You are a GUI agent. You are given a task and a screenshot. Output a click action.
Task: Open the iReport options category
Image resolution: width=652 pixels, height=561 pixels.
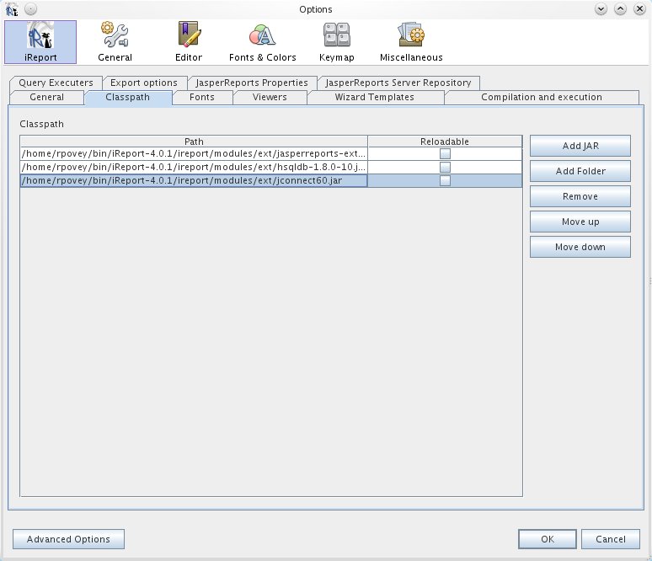(40, 42)
